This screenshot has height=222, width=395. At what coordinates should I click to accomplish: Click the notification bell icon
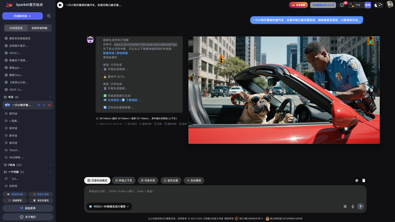pyautogui.click(x=342, y=5)
